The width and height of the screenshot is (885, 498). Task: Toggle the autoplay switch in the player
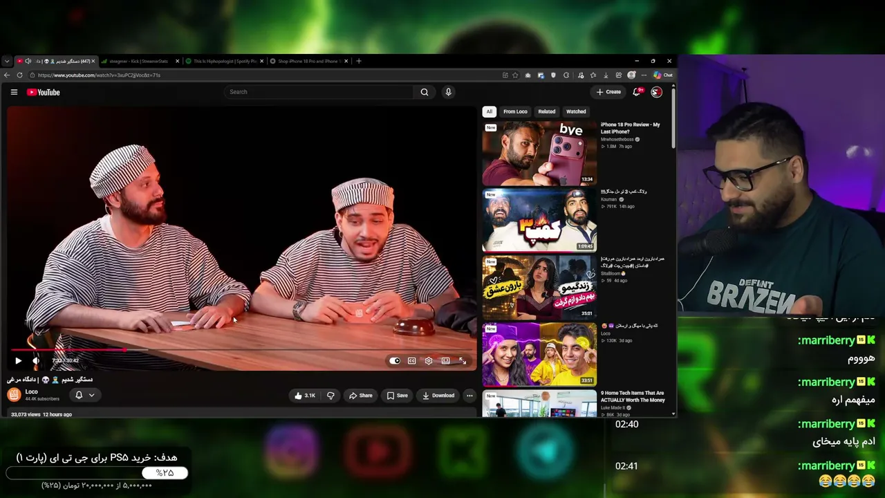click(x=394, y=360)
